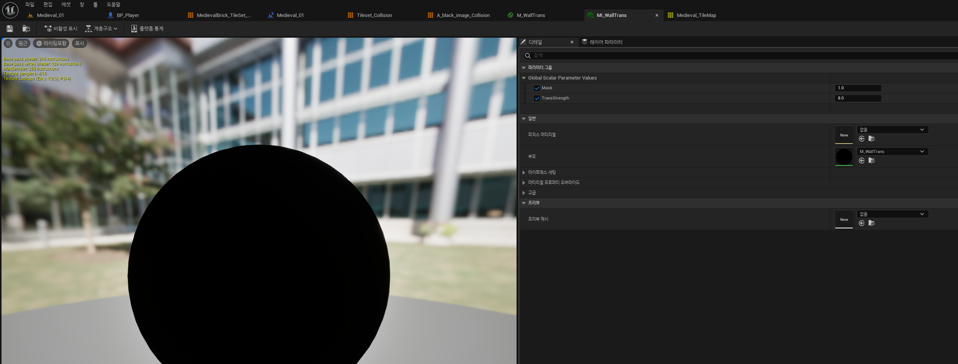This screenshot has width=958, height=364.
Task: Open the 창 menu
Action: click(x=82, y=5)
